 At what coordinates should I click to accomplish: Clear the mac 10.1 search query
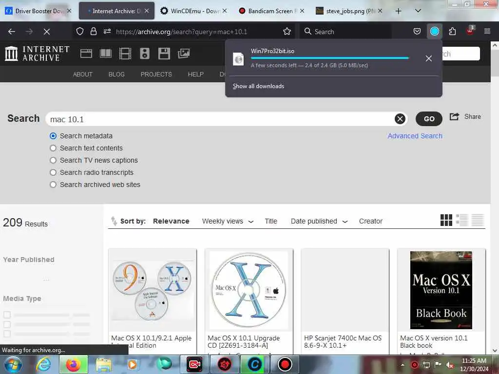(400, 119)
